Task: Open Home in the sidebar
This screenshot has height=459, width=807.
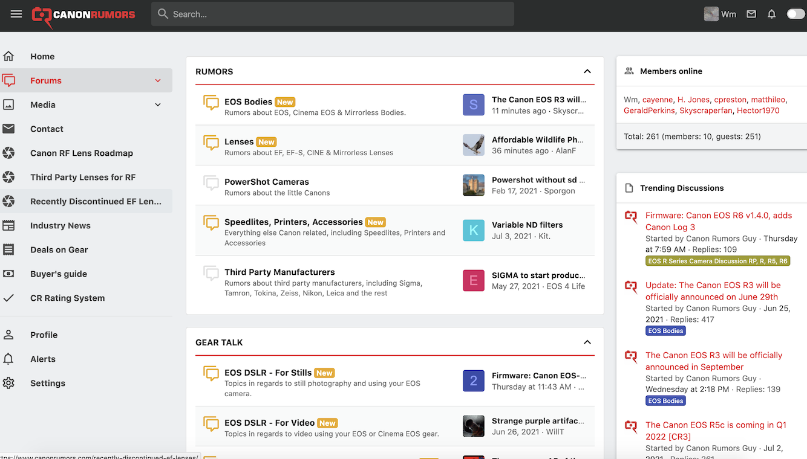Action: pyautogui.click(x=42, y=56)
